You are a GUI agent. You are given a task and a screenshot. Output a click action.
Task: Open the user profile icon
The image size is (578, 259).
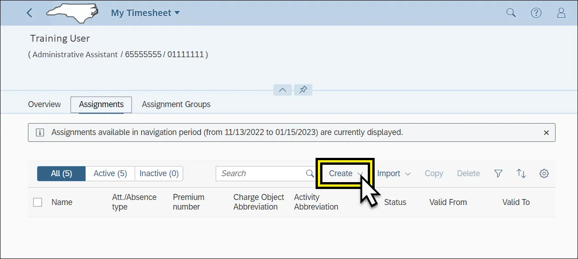(x=561, y=13)
